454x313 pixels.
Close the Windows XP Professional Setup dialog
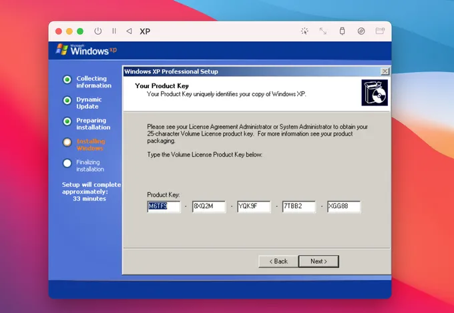point(385,71)
